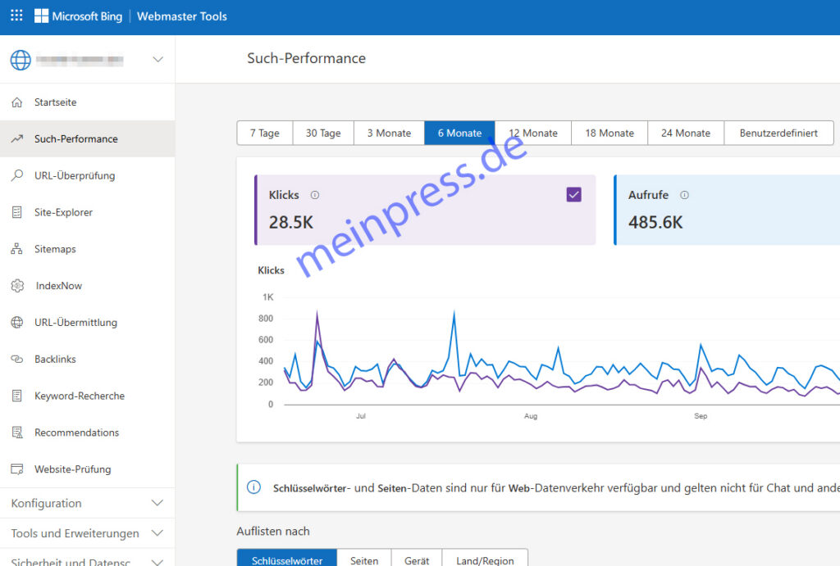Open Keyword-Recherche in the sidebar
This screenshot has height=566, width=840.
pos(80,396)
